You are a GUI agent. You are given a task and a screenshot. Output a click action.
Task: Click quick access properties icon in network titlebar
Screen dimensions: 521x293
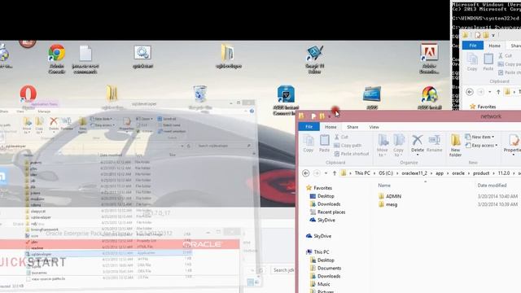point(313,116)
